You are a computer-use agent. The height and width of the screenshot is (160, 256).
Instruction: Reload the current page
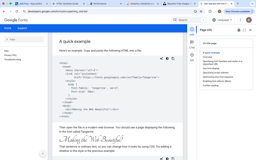(x=17, y=11)
